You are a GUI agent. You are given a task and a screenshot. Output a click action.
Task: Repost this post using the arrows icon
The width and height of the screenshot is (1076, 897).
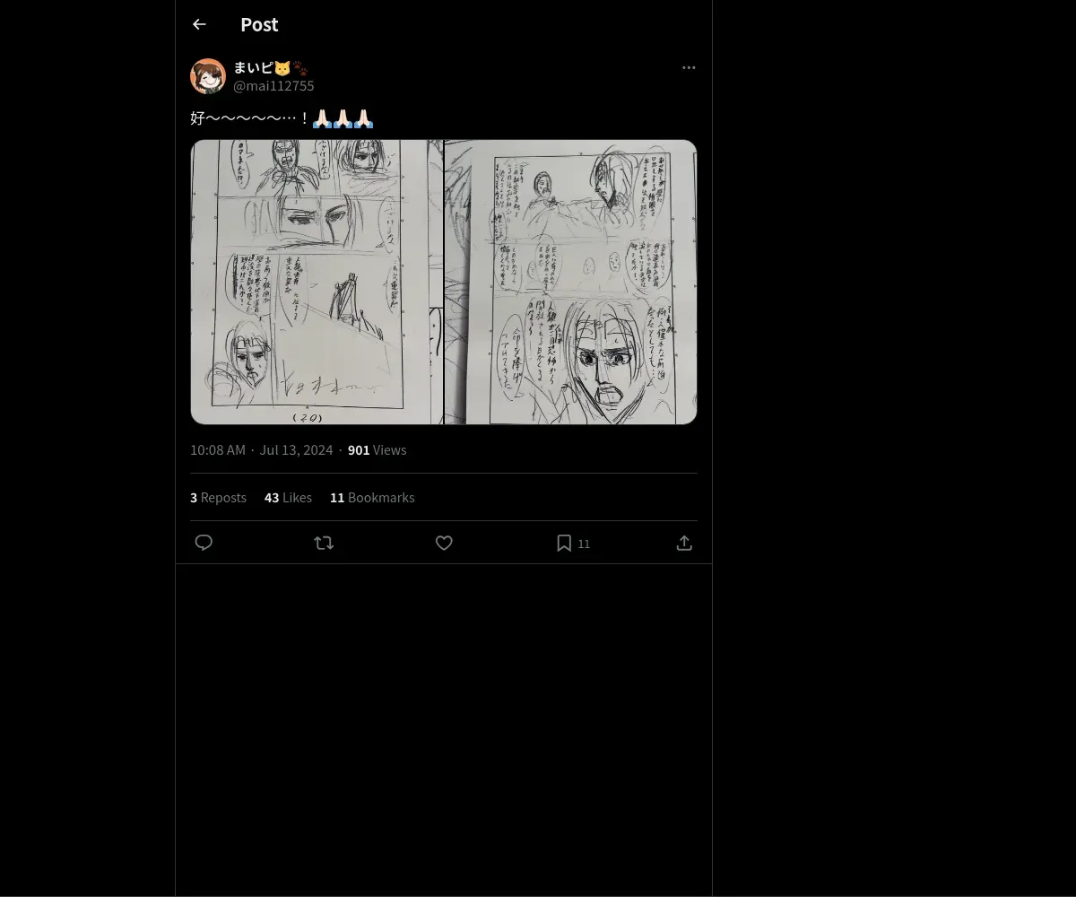tap(324, 543)
